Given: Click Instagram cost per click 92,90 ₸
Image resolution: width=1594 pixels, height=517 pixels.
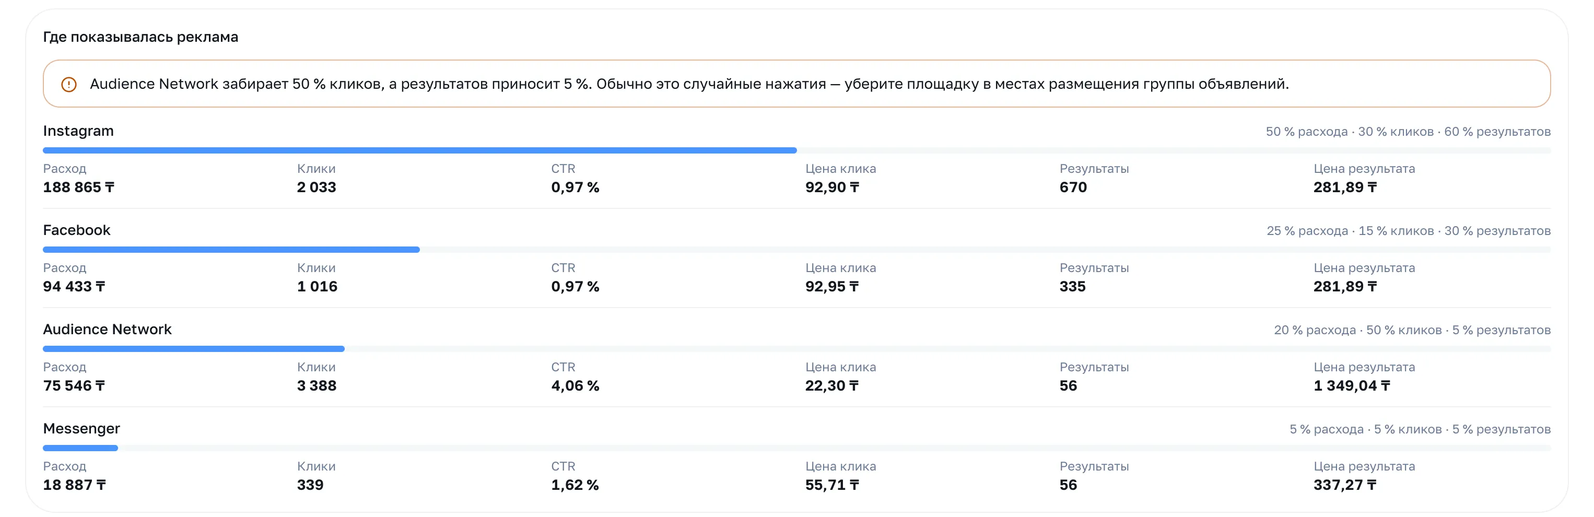Looking at the screenshot, I should pos(833,187).
